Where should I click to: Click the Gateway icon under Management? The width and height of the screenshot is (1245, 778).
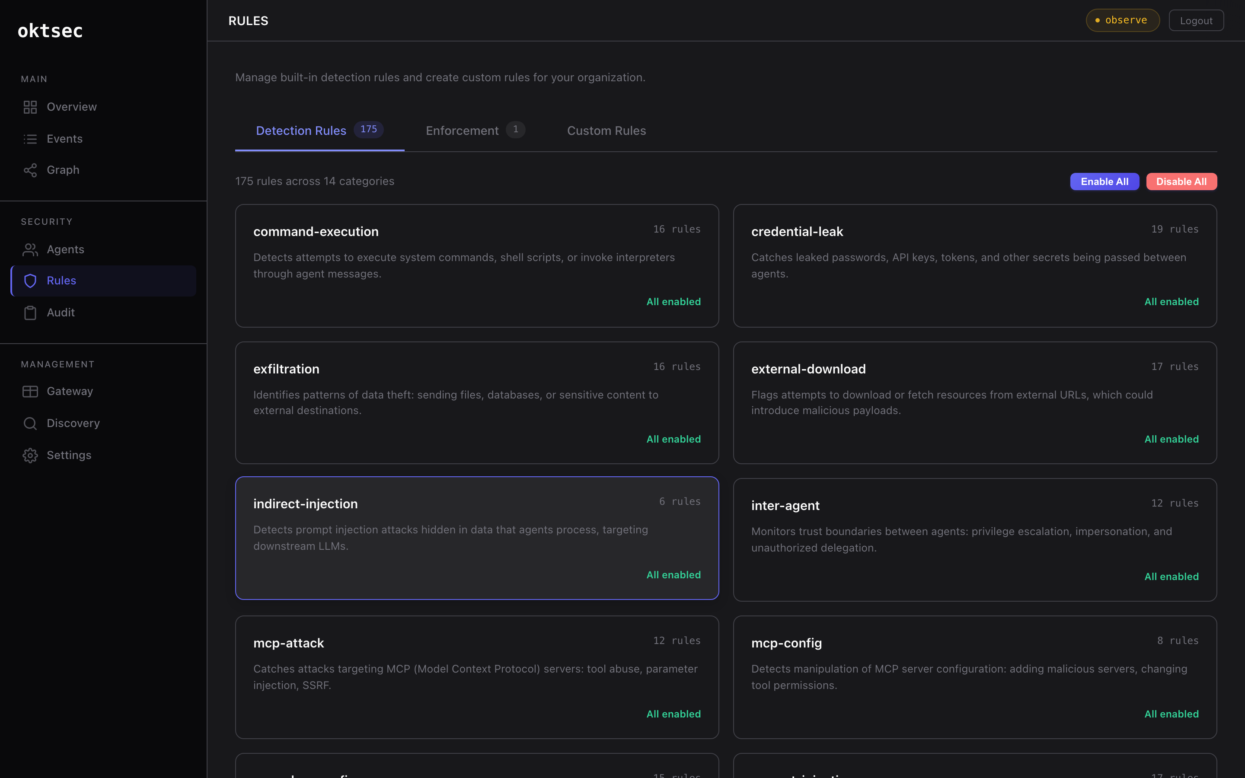pos(30,391)
